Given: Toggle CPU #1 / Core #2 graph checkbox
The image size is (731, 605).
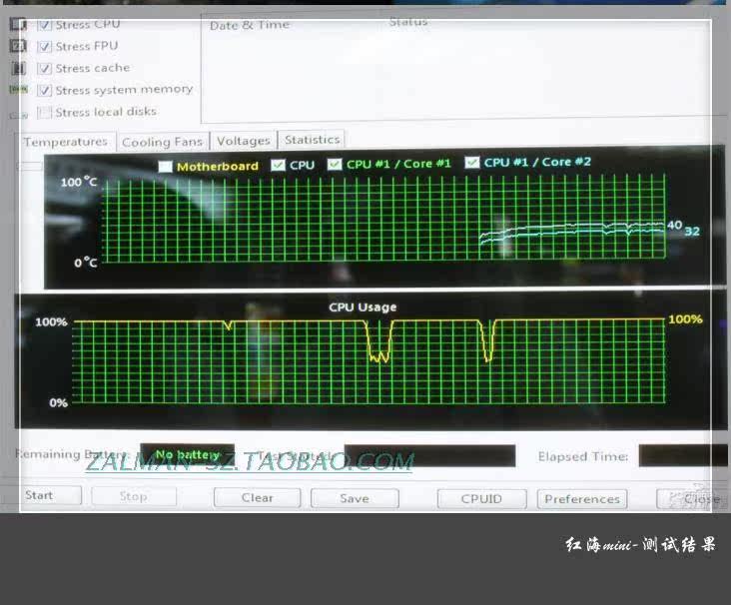Looking at the screenshot, I should 472,162.
